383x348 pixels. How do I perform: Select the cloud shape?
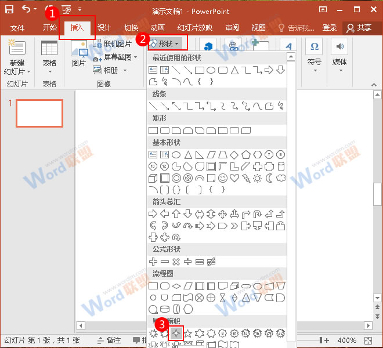(281, 178)
